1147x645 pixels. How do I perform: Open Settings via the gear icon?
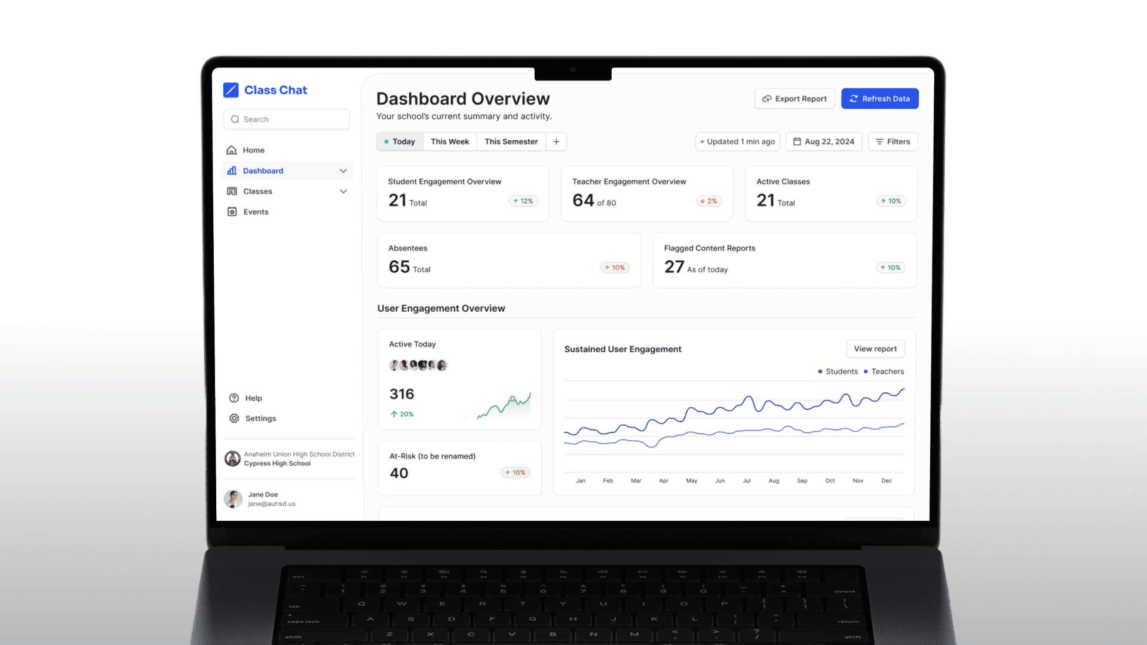(234, 418)
